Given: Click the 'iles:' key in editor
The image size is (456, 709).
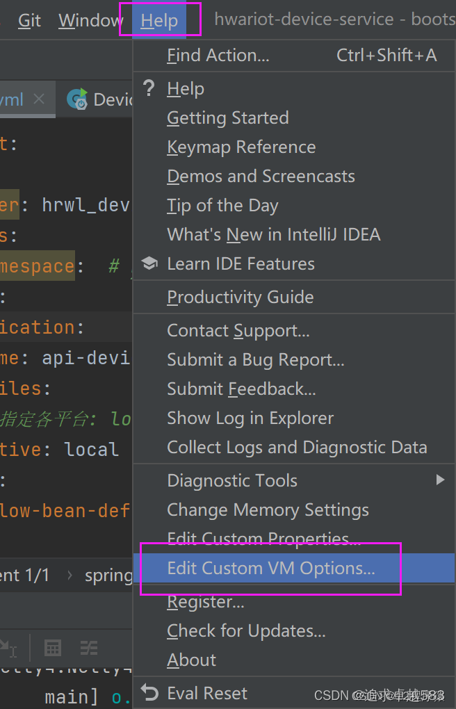Looking at the screenshot, I should pyautogui.click(x=26, y=389).
